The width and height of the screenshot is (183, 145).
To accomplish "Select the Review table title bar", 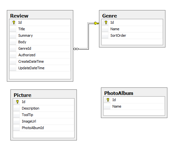I will (40, 16).
